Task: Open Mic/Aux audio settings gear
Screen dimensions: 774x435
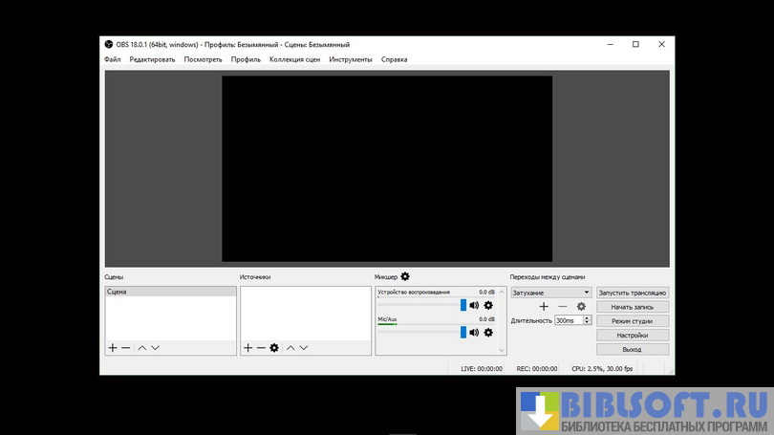Action: [x=488, y=333]
